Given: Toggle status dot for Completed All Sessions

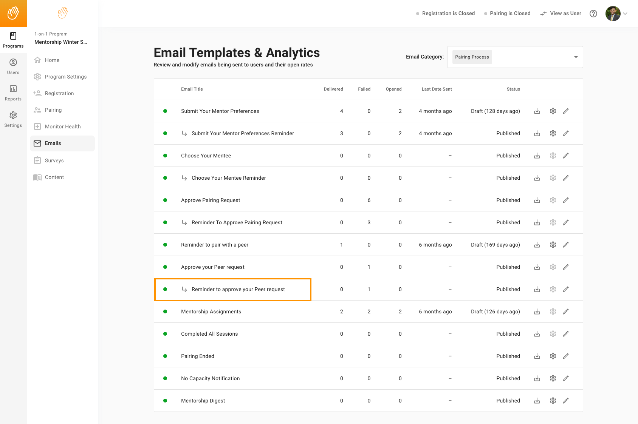Looking at the screenshot, I should point(165,334).
